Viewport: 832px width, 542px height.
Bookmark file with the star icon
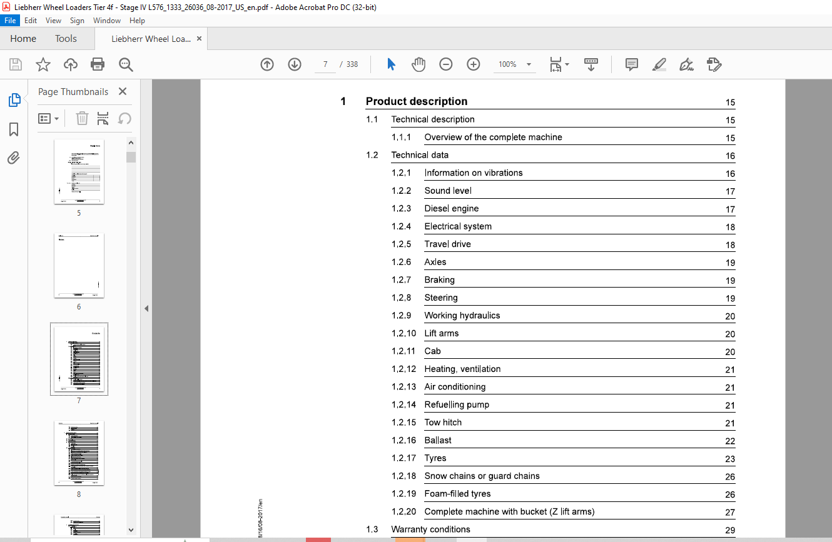43,64
